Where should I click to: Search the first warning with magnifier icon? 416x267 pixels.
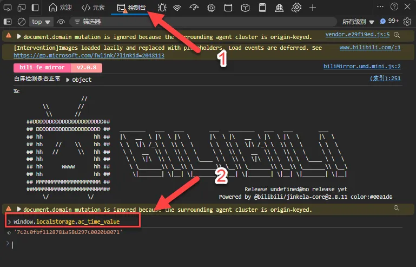click(x=397, y=35)
